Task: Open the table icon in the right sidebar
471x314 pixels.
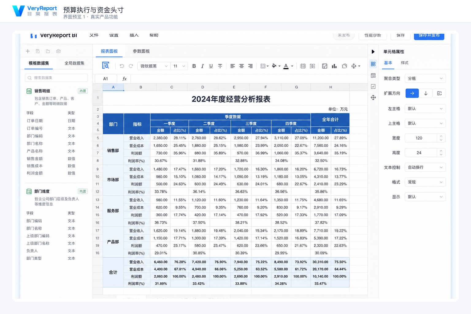Action: coord(373,75)
